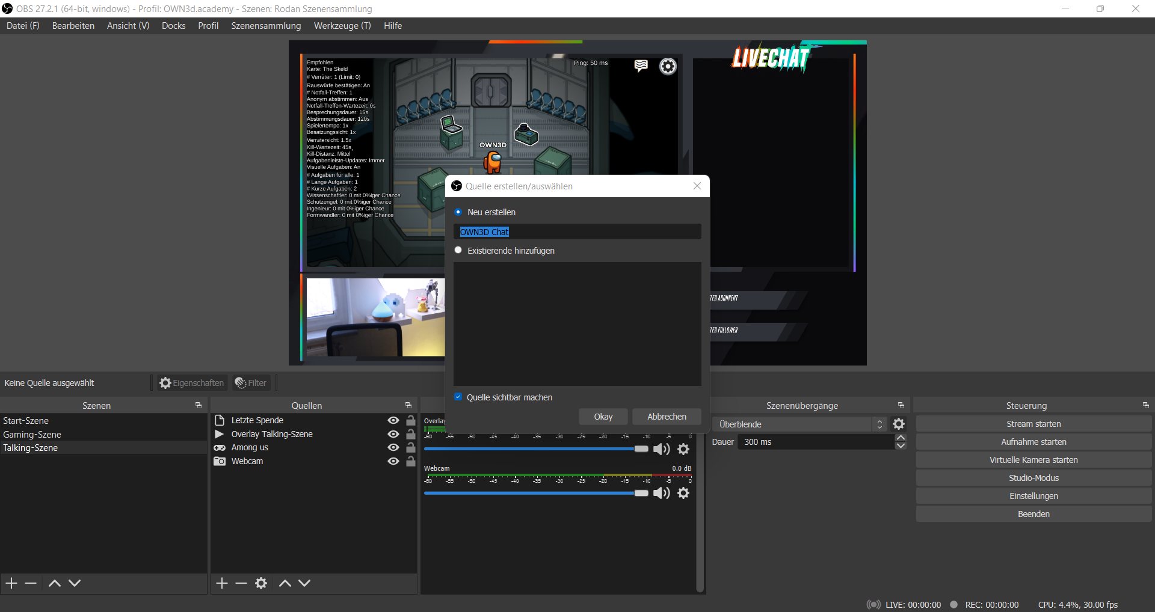The width and height of the screenshot is (1155, 612).
Task: Increase Dauer with the up arrow
Action: pos(899,438)
